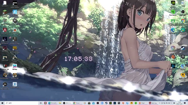Open the GeForce Experience desktop icon
Screen dimensions: 188x105
173,4
